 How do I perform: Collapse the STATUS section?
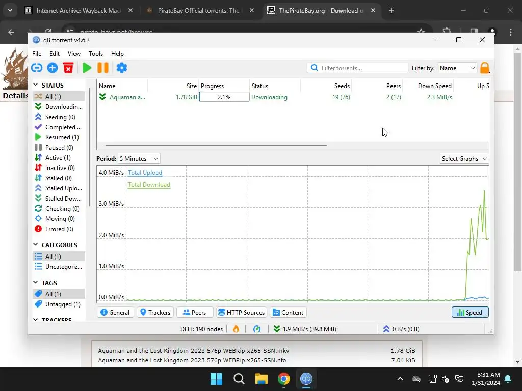tap(36, 85)
